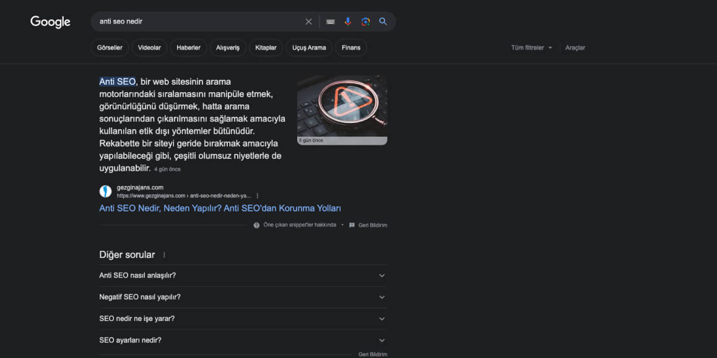Search by image with Lens icon
The image size is (717, 358).
(365, 22)
